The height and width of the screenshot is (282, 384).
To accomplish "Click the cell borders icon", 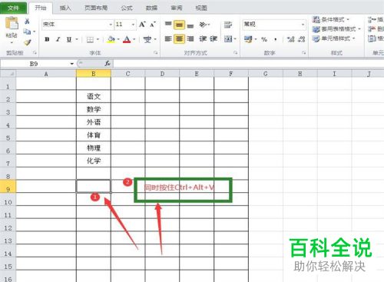I will 90,39.
